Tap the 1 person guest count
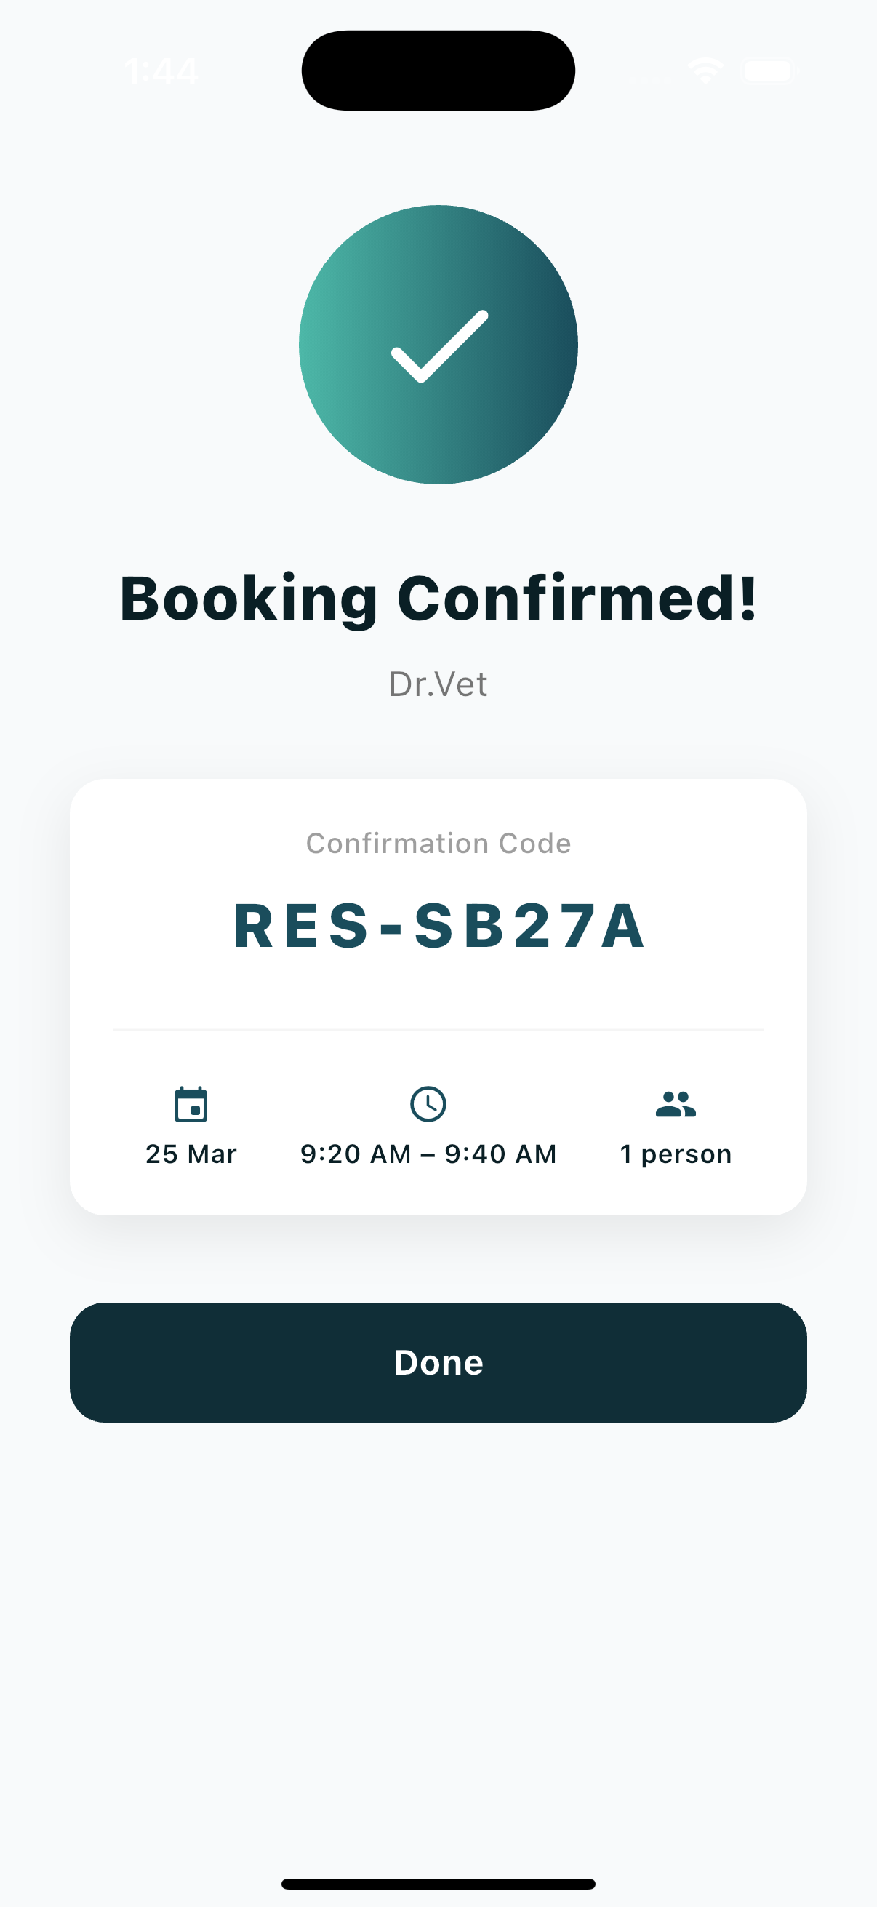Screen dimensions: 877x1907 tap(675, 1154)
